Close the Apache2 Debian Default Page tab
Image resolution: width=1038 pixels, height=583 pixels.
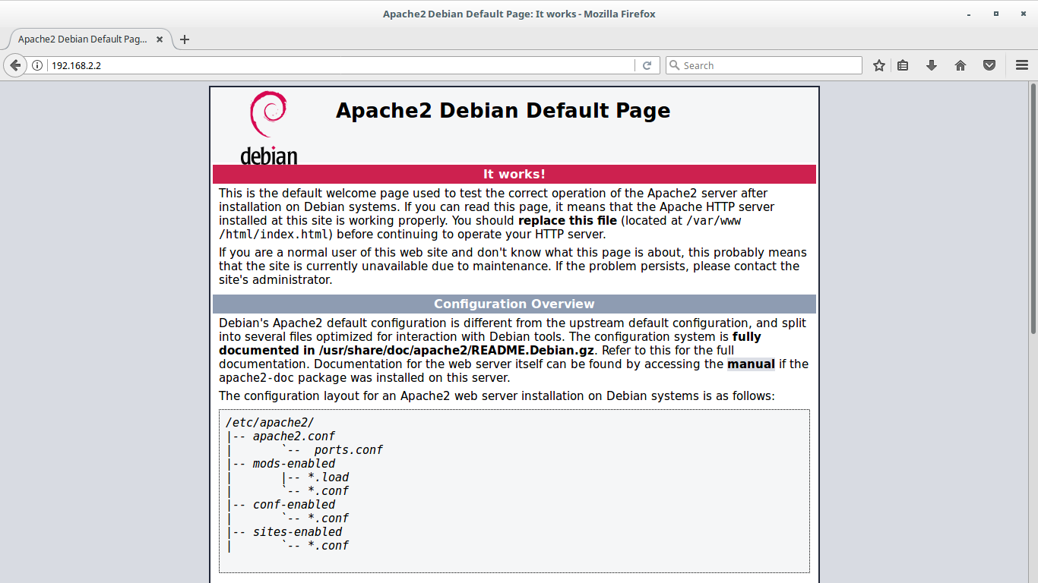coord(160,39)
